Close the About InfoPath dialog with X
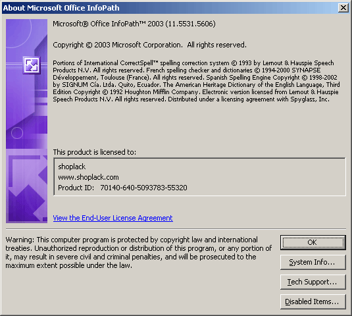The width and height of the screenshot is (352, 316). click(343, 8)
